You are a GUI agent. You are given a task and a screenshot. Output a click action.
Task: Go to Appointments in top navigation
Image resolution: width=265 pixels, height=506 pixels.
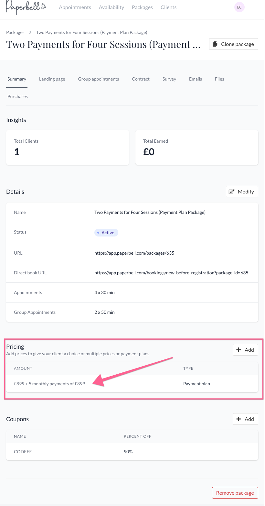(x=75, y=7)
